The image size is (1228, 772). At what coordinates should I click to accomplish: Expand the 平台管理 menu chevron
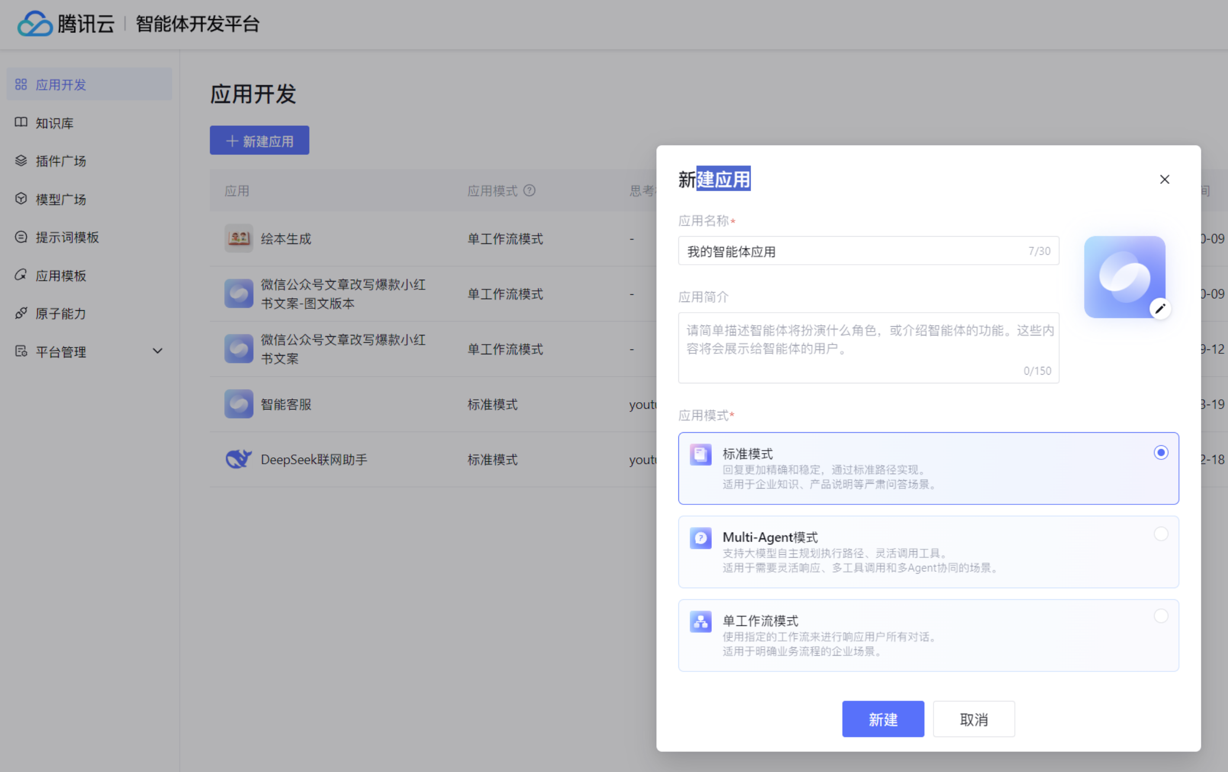click(x=157, y=351)
